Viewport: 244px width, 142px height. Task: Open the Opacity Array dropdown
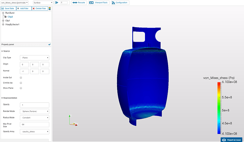click(x=35, y=132)
